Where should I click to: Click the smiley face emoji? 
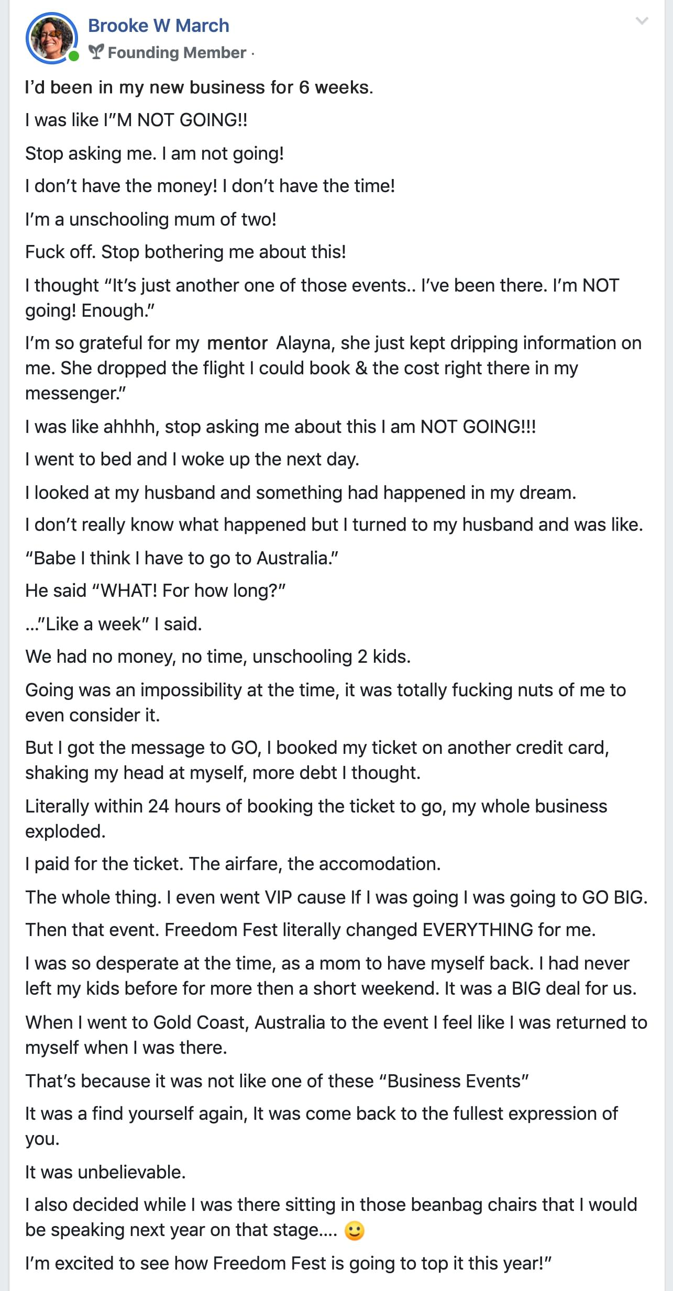355,1230
